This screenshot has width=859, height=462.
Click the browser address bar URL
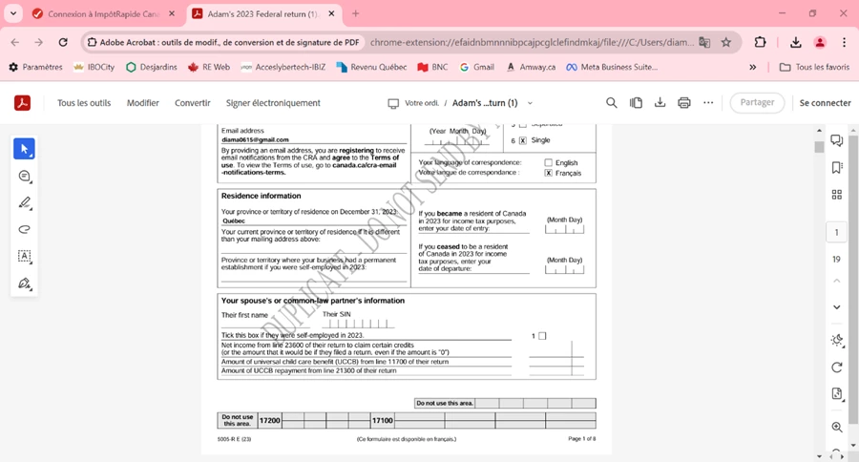pyautogui.click(x=532, y=42)
